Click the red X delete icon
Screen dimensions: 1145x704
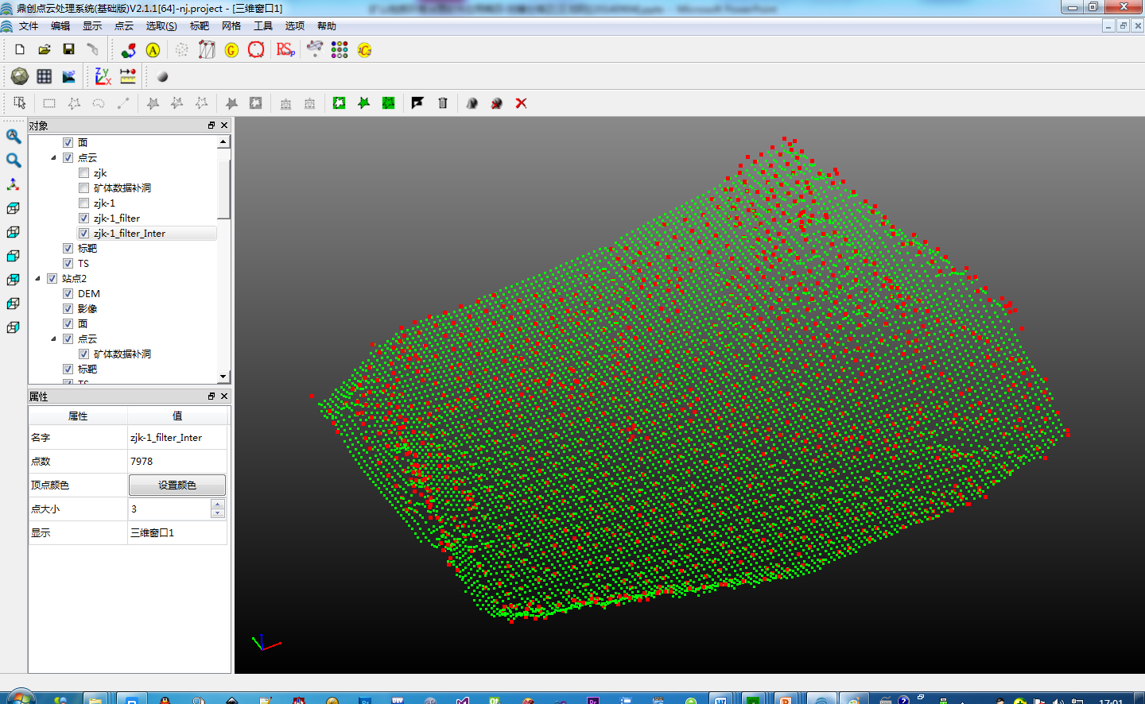click(521, 103)
